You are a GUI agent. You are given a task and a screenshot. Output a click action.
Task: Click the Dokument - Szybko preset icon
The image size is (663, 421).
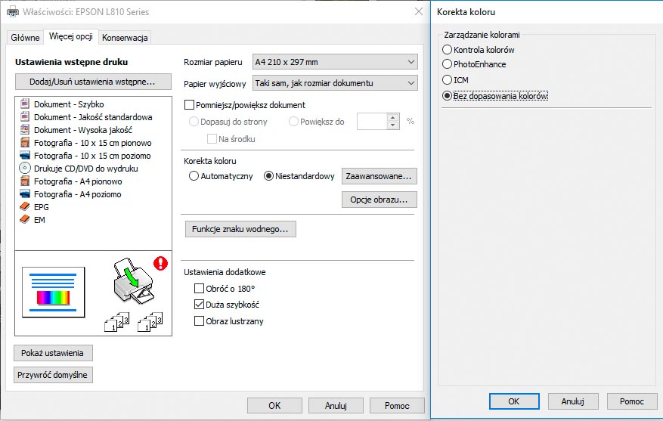25,104
